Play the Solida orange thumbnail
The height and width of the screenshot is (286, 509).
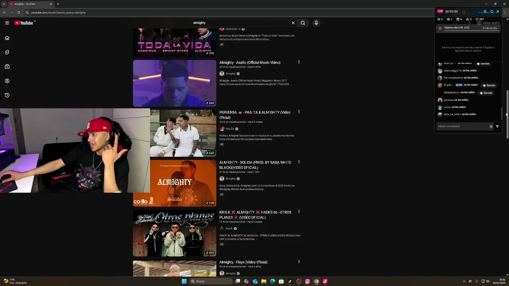[183, 183]
